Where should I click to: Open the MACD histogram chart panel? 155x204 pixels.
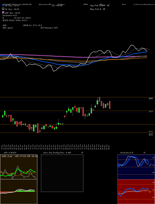(19, 192)
